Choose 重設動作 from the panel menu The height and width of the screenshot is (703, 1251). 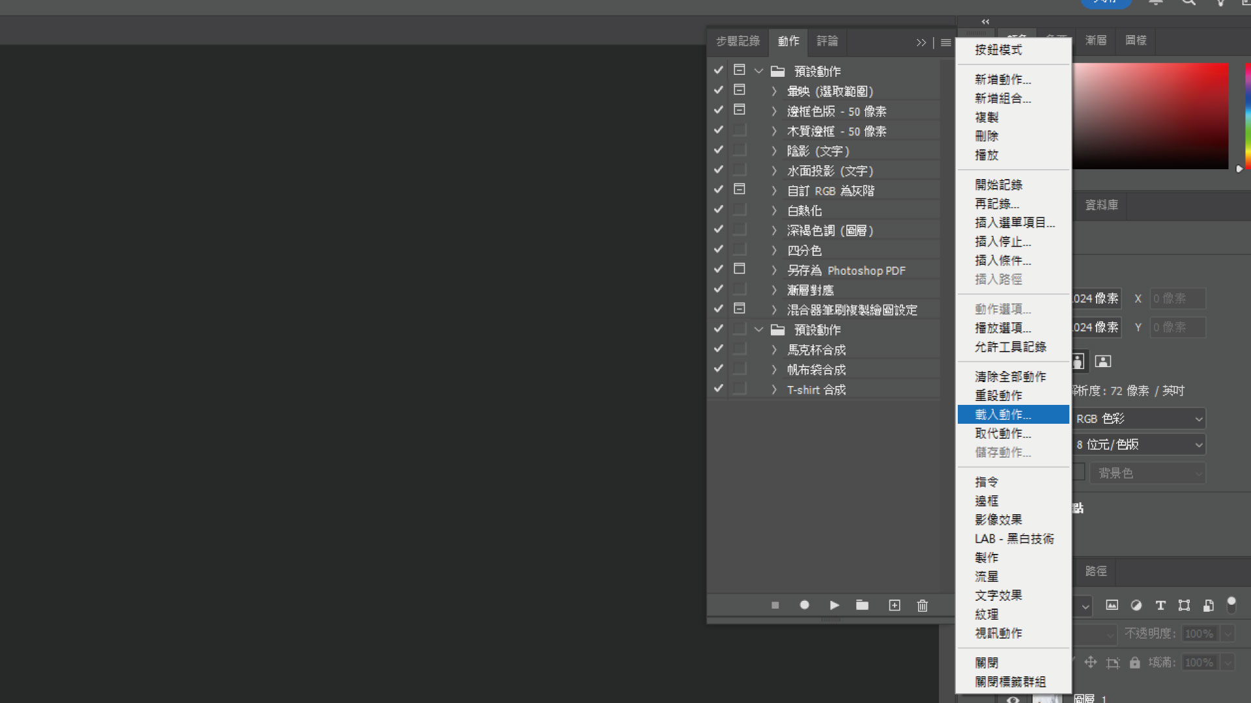tap(1013, 396)
